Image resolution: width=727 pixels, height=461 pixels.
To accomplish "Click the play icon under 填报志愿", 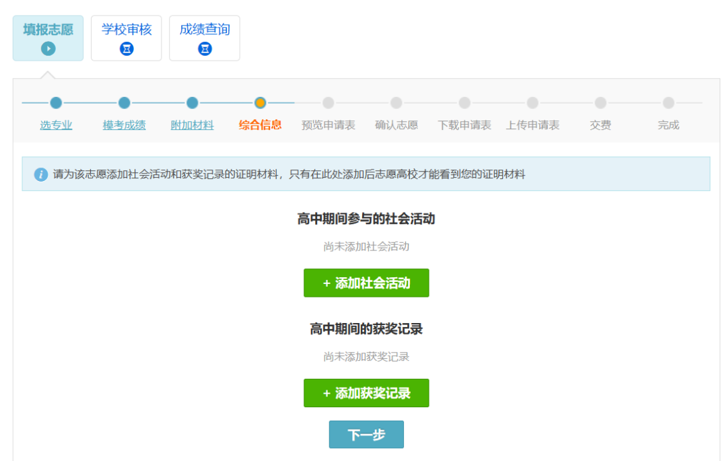I will coord(48,48).
